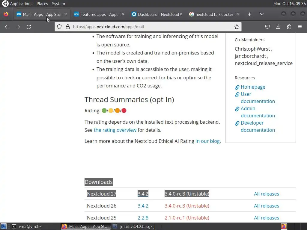Open the 'in our blog' link
This screenshot has width=307, height=230.
(207, 141)
